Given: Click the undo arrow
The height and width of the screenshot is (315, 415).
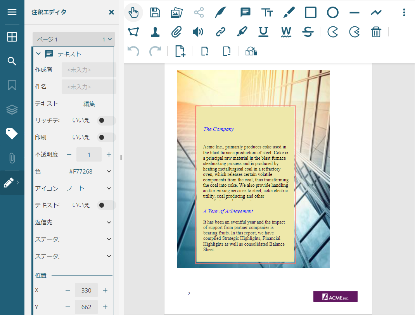Looking at the screenshot, I should click(x=133, y=51).
